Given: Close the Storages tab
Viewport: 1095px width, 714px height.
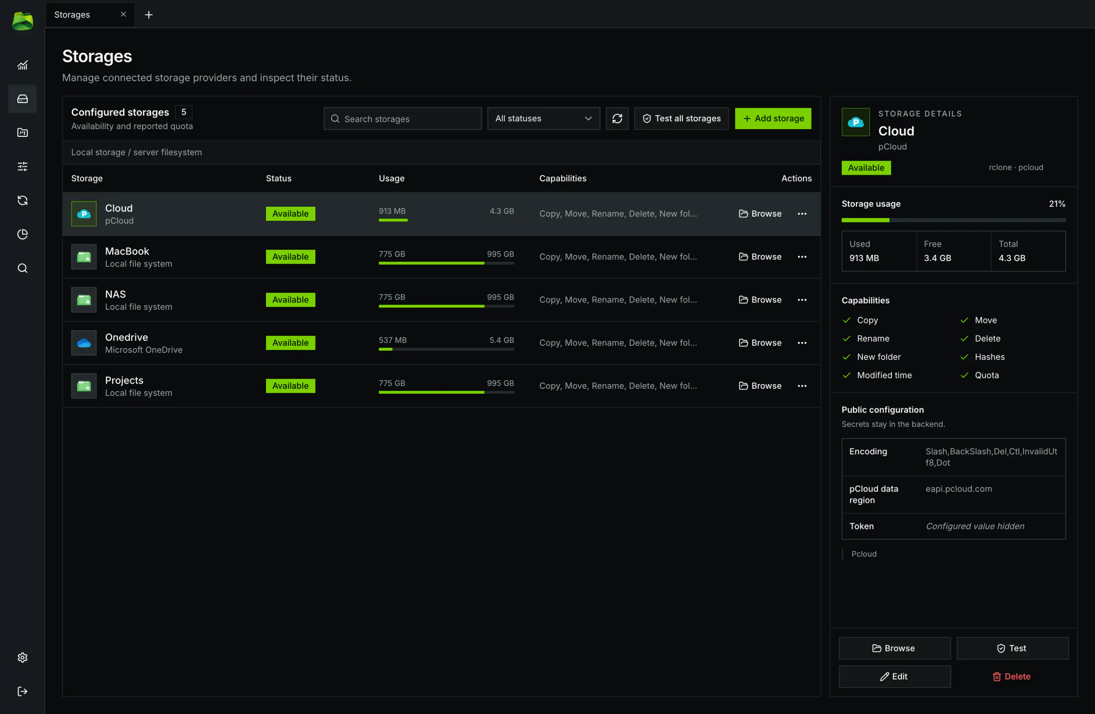Looking at the screenshot, I should 123,14.
